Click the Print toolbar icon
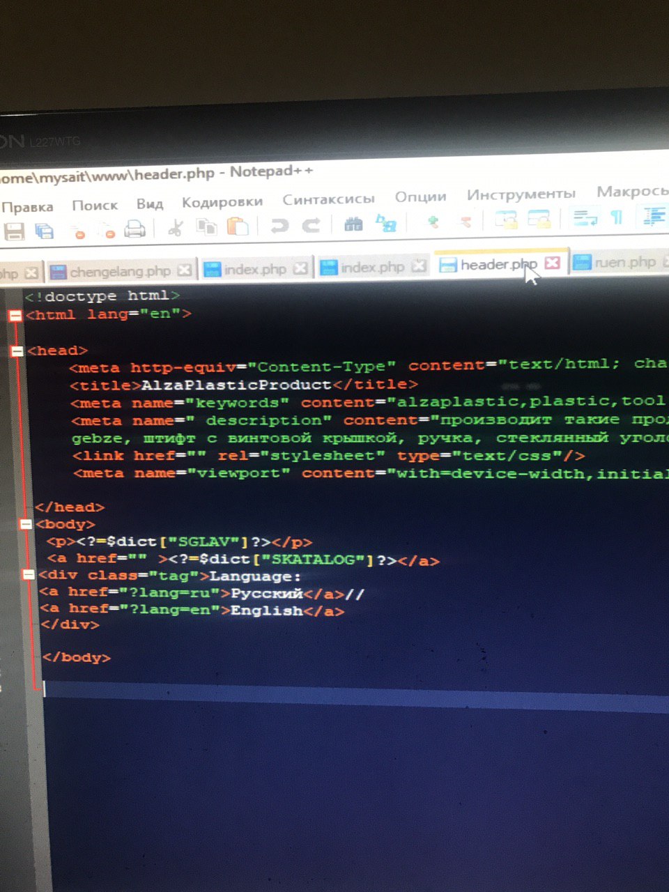The height and width of the screenshot is (892, 669). tap(134, 229)
